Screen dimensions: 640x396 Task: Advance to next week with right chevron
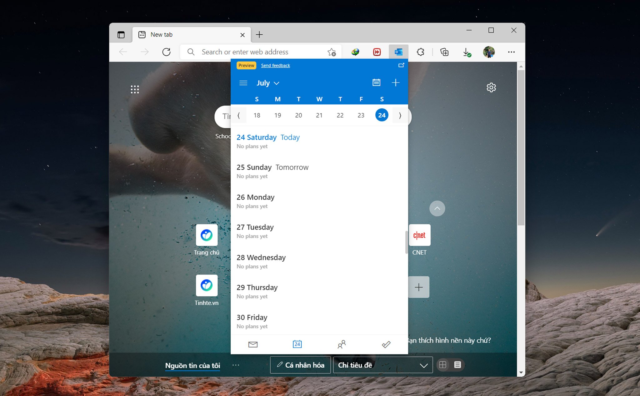400,116
